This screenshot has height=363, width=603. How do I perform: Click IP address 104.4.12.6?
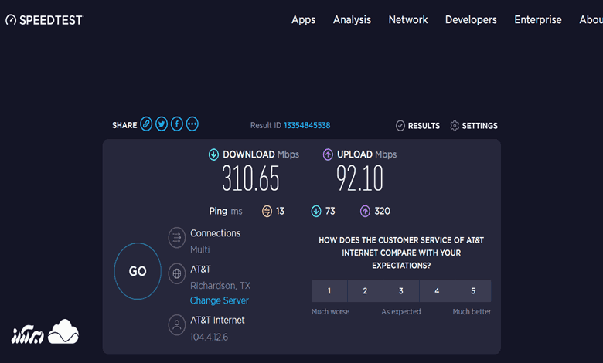point(210,337)
